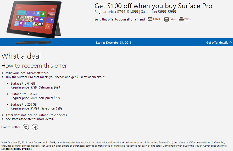Open the Text link

pyautogui.click(x=172, y=19)
